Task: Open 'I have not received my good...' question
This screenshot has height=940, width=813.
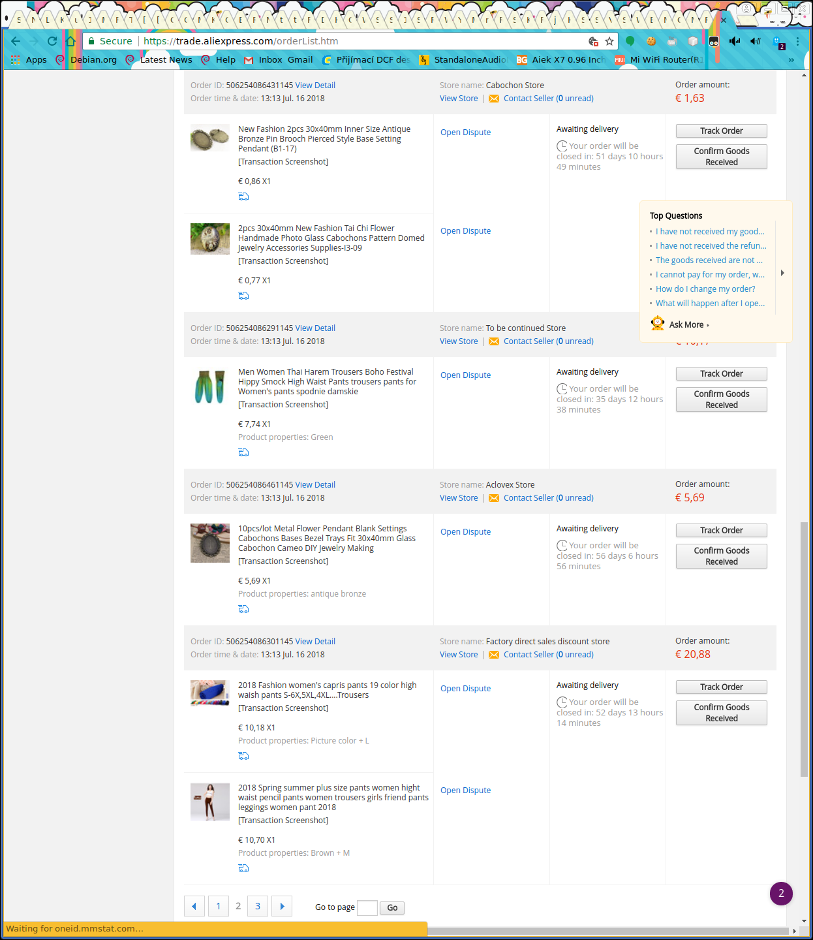Action: pyautogui.click(x=710, y=232)
